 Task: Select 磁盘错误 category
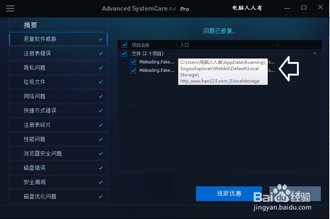point(58,168)
